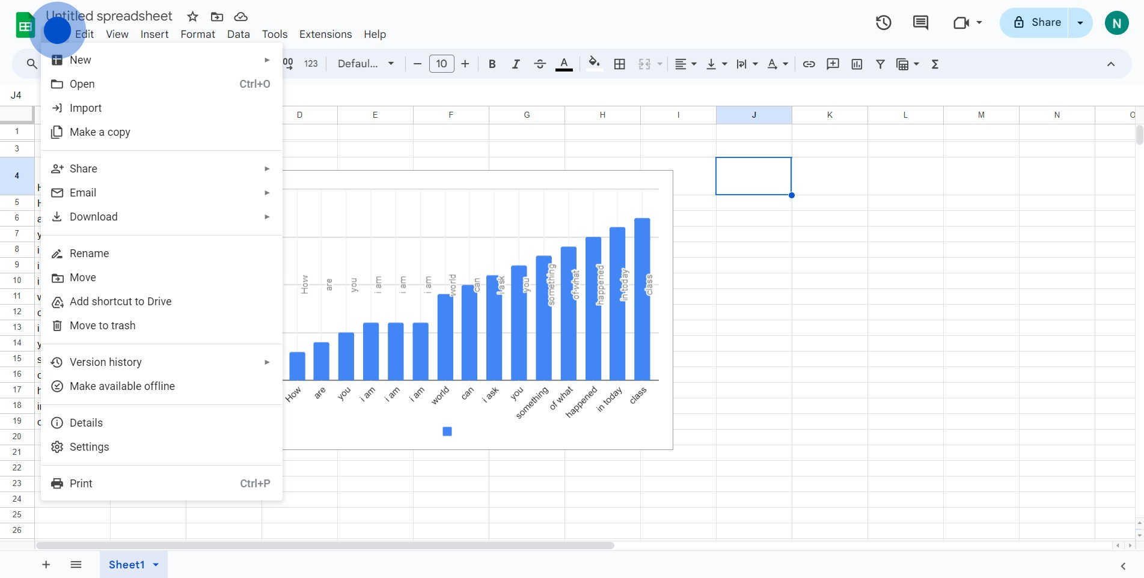The image size is (1144, 578).
Task: Toggle italic formatting
Action: tap(515, 64)
